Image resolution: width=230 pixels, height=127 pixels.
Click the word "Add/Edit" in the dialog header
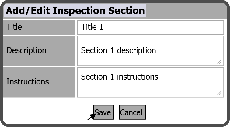[x=28, y=11]
